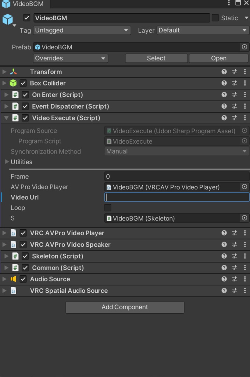Open Common script options menu
The width and height of the screenshot is (250, 377).
245,267
